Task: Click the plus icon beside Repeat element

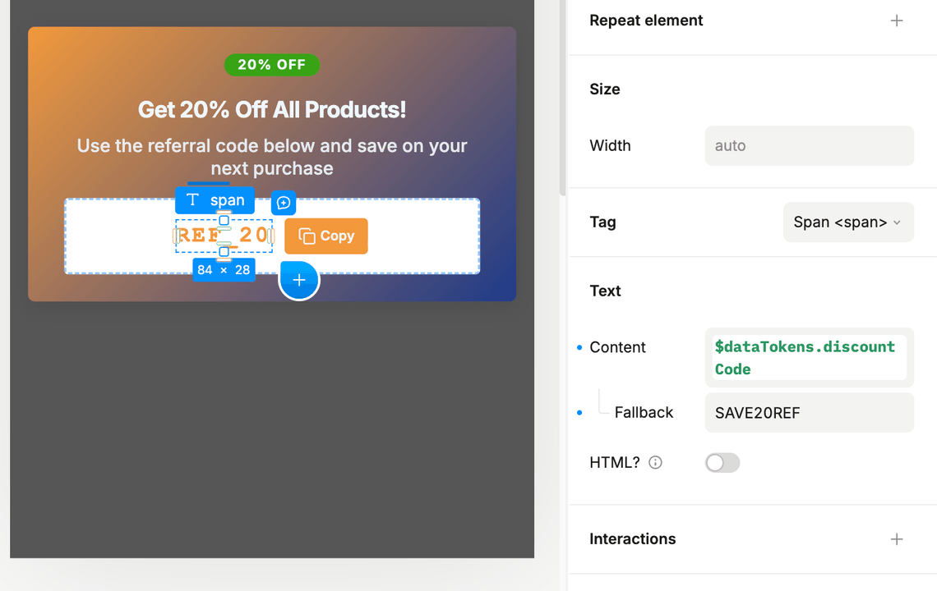Action: click(897, 21)
